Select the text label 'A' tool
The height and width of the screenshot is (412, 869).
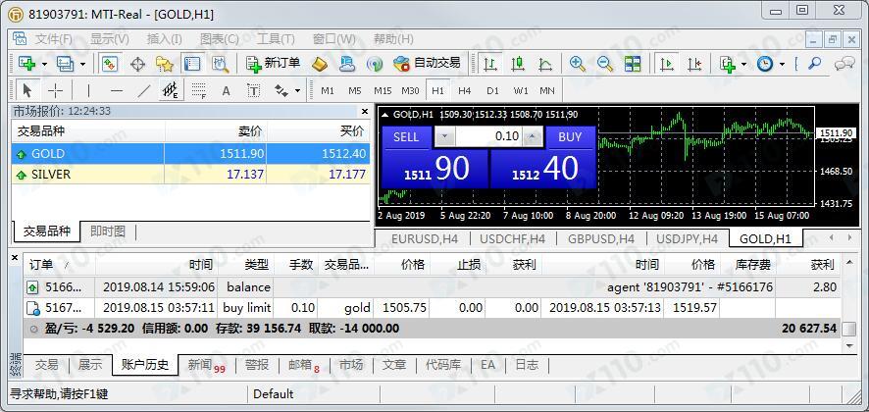click(226, 90)
